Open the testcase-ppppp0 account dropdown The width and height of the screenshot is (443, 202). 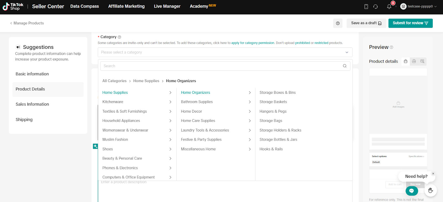(418, 6)
